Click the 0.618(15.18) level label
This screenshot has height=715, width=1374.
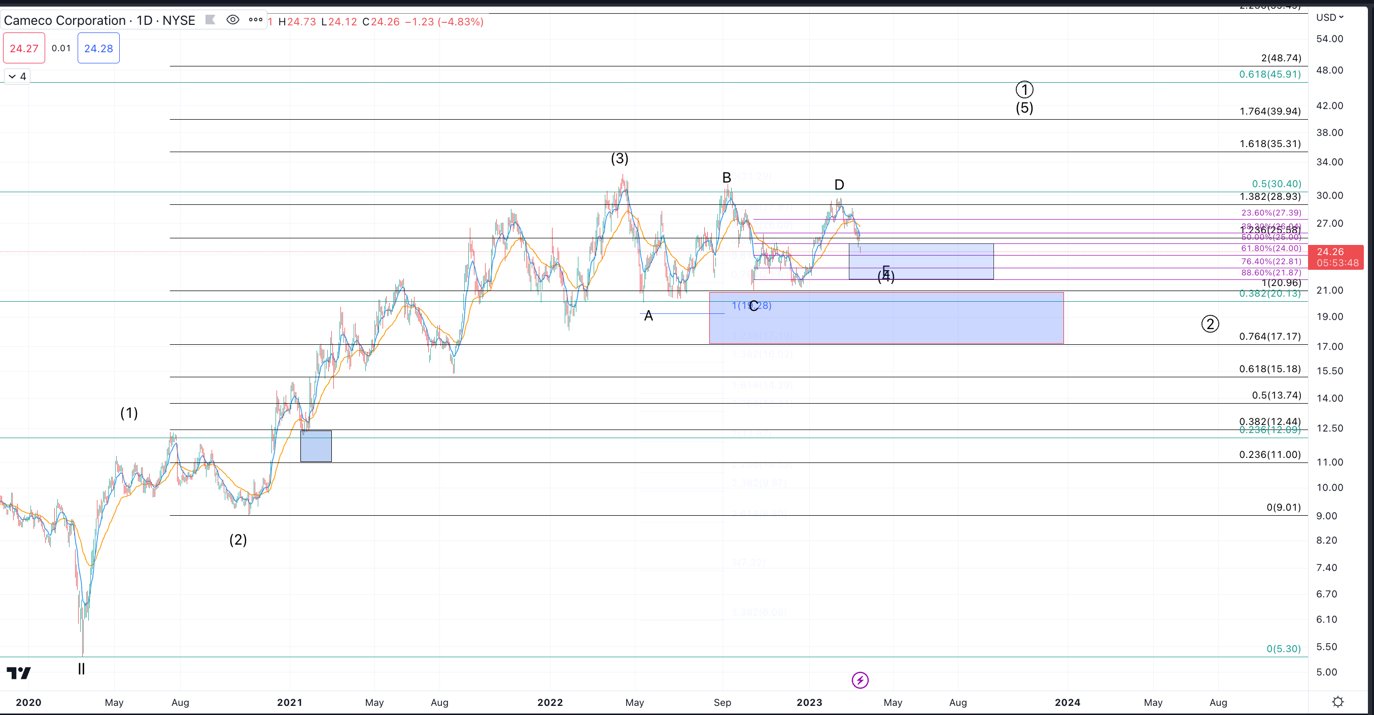pyautogui.click(x=1269, y=369)
